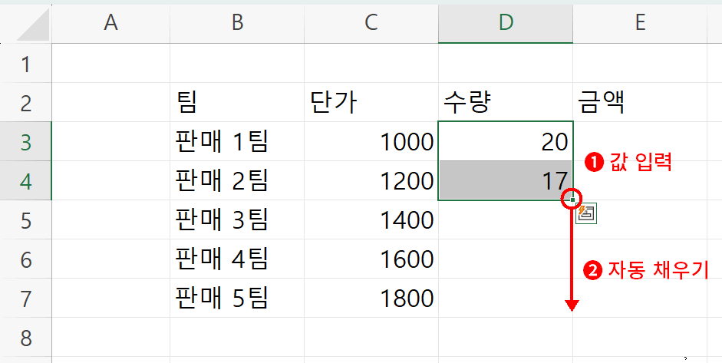Select the 판매 3팀 cell
Viewport: 722px width, 363px height.
click(x=237, y=219)
